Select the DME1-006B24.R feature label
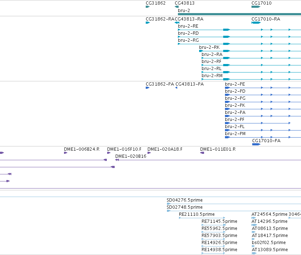Image resolution: width=301 pixels, height=255 pixels. (82, 149)
